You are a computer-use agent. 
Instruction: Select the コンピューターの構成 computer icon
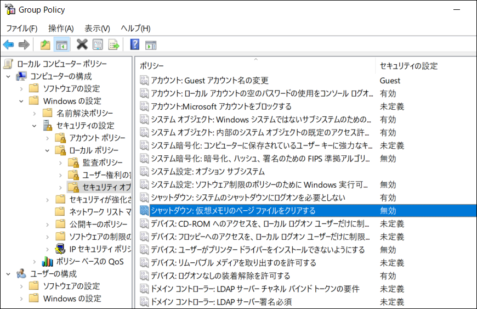[x=21, y=76]
